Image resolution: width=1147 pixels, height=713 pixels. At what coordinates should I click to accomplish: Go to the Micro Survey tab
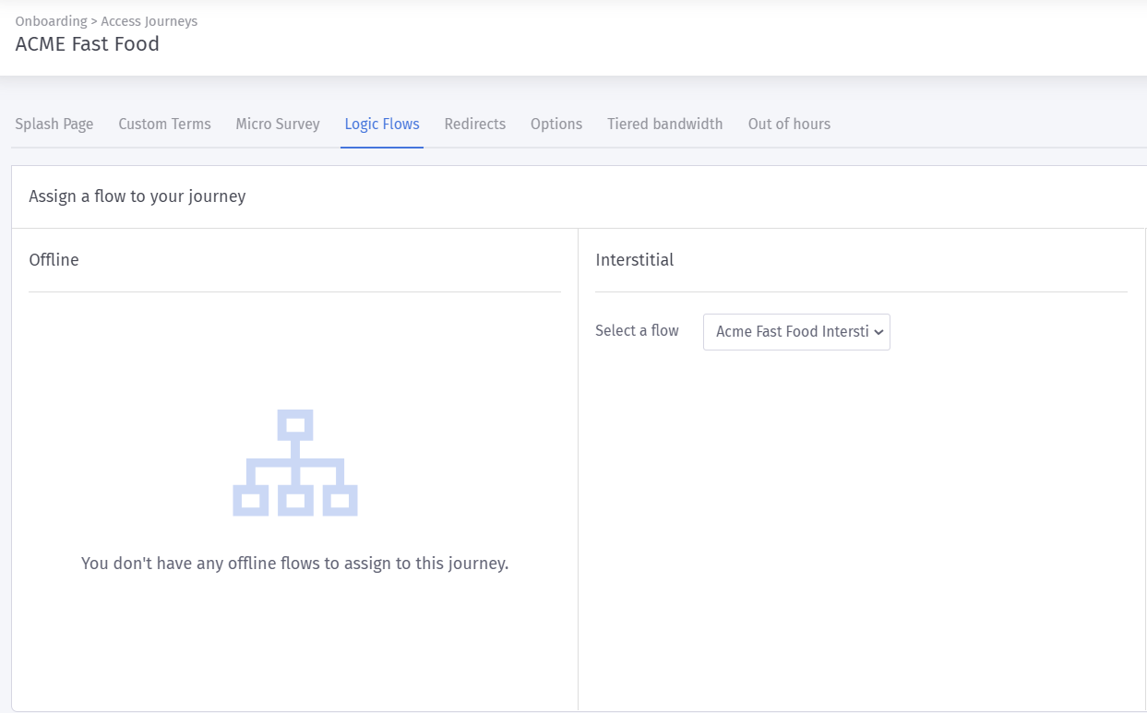[x=278, y=124]
